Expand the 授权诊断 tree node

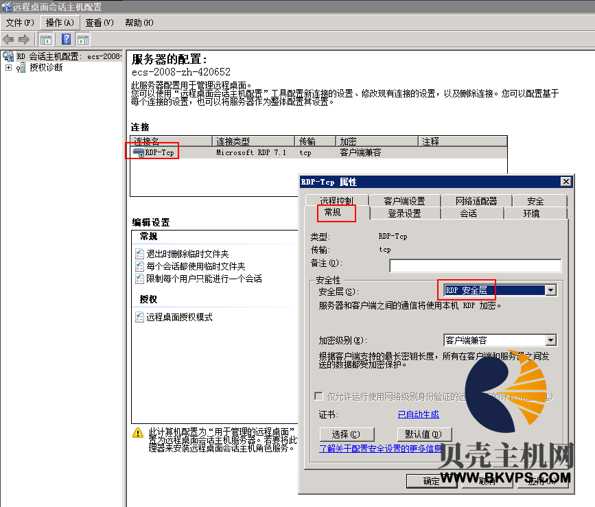pos(8,68)
